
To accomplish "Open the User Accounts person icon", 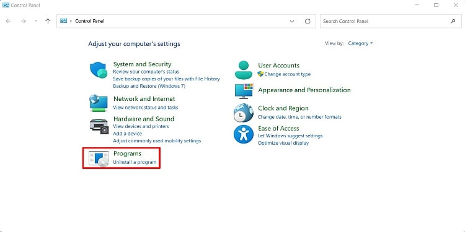I will click(244, 70).
